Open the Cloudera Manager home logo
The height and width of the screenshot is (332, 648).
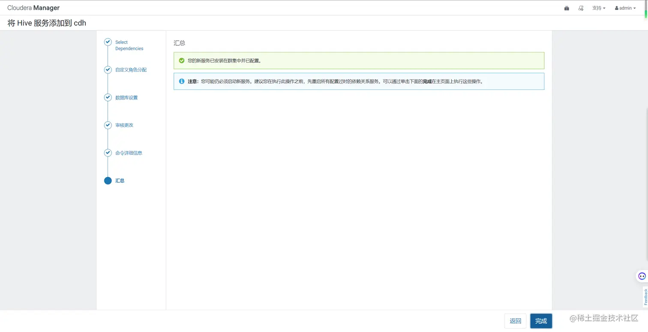pyautogui.click(x=33, y=8)
